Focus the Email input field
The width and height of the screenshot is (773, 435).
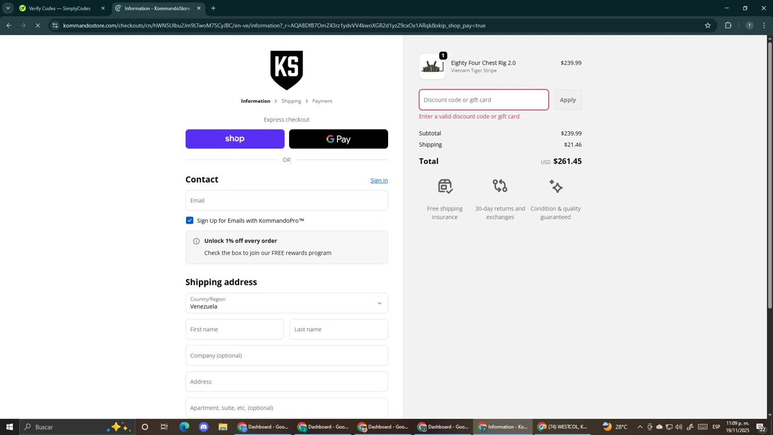point(287,200)
